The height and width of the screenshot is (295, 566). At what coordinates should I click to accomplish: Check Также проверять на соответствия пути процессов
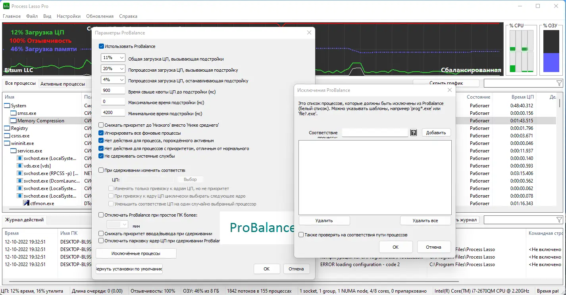[x=301, y=235]
